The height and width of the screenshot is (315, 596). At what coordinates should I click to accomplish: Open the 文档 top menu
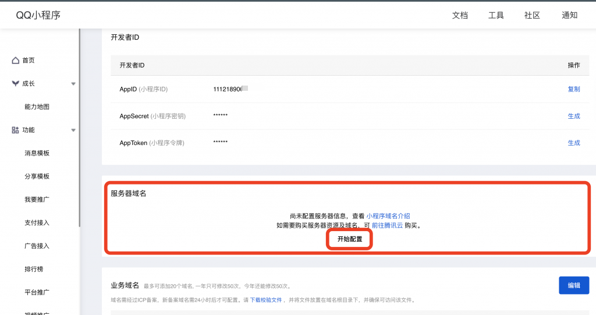[x=460, y=15]
